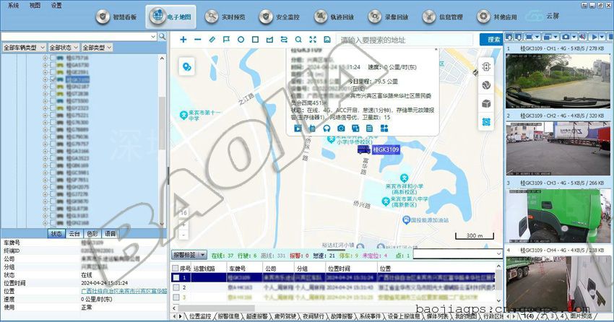Open the 云台 panel tab
Viewport: 614px width, 322px height.
pyautogui.click(x=74, y=234)
